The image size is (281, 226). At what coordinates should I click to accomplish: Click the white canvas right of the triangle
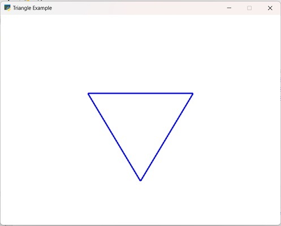click(236, 132)
